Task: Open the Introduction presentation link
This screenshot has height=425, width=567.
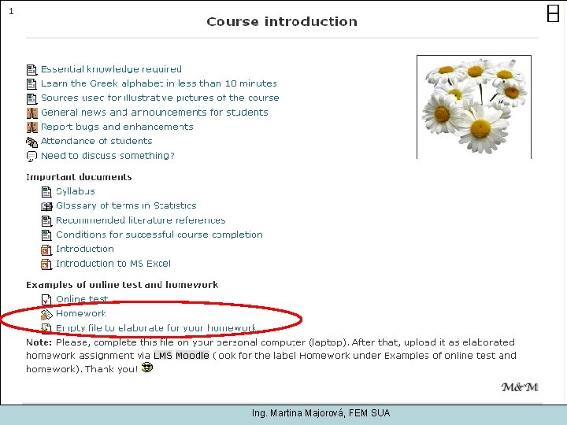Action: pos(85,249)
